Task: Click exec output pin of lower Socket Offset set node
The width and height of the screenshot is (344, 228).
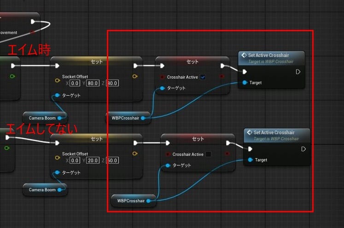Action: coord(135,143)
